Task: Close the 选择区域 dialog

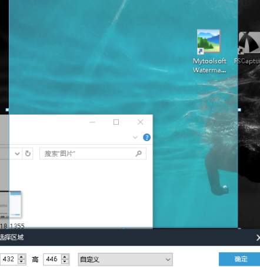Action: tap(258, 238)
